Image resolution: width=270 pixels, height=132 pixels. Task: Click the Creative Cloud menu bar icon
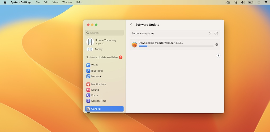click(228, 2)
